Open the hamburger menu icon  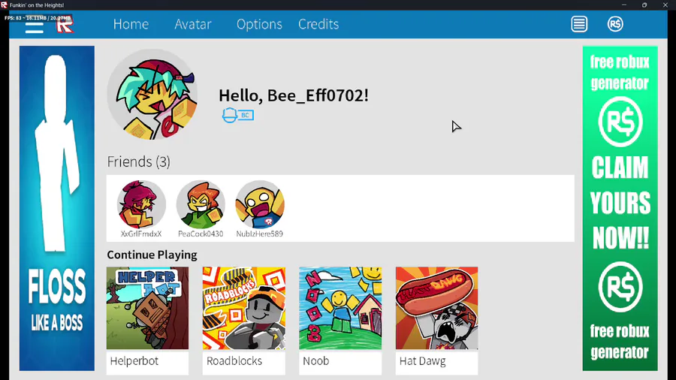(x=34, y=27)
